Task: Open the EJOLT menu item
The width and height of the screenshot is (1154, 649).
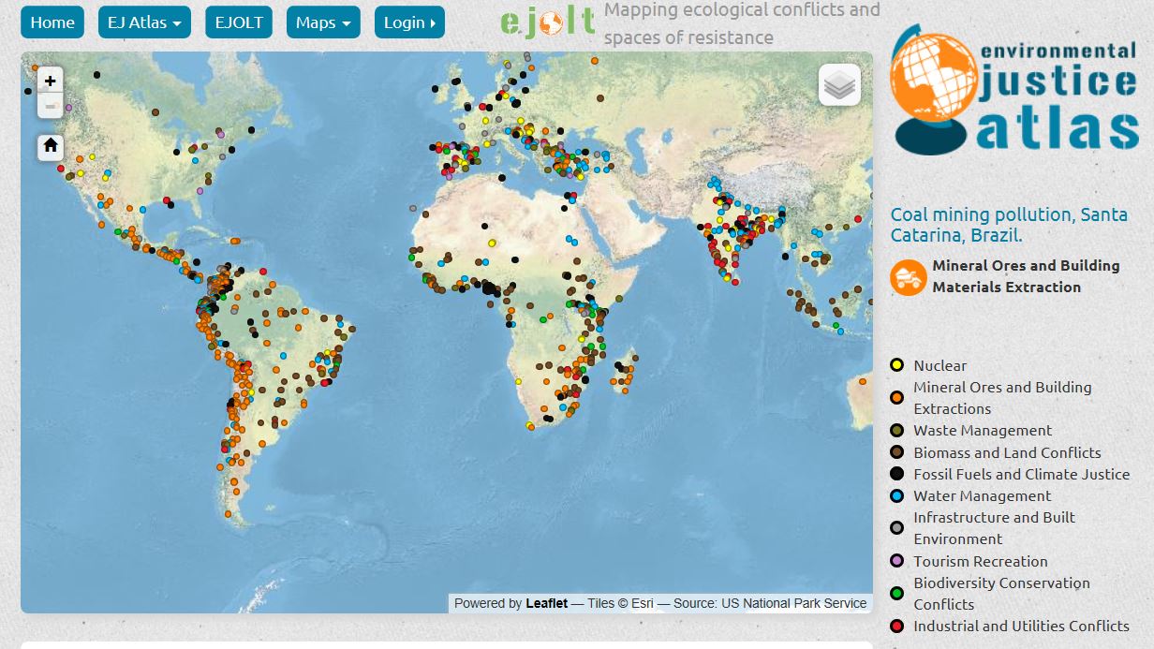Action: [x=239, y=22]
